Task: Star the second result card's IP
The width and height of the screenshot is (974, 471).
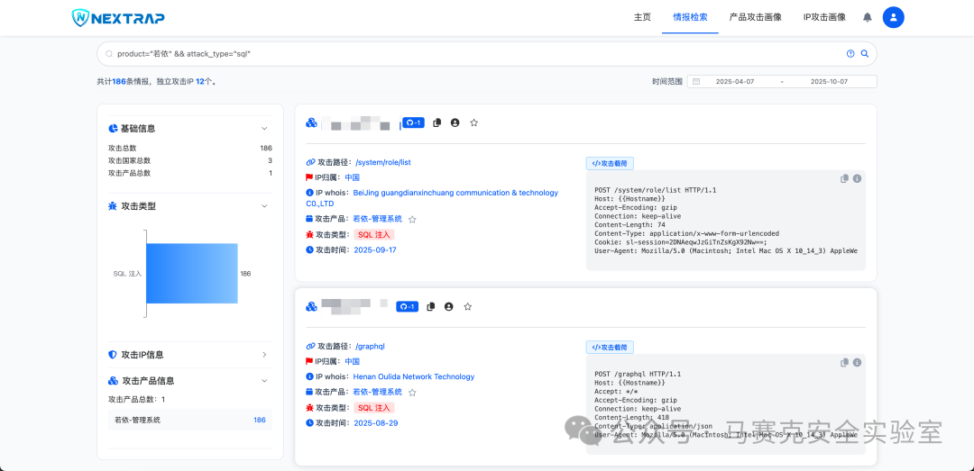Action: click(468, 306)
